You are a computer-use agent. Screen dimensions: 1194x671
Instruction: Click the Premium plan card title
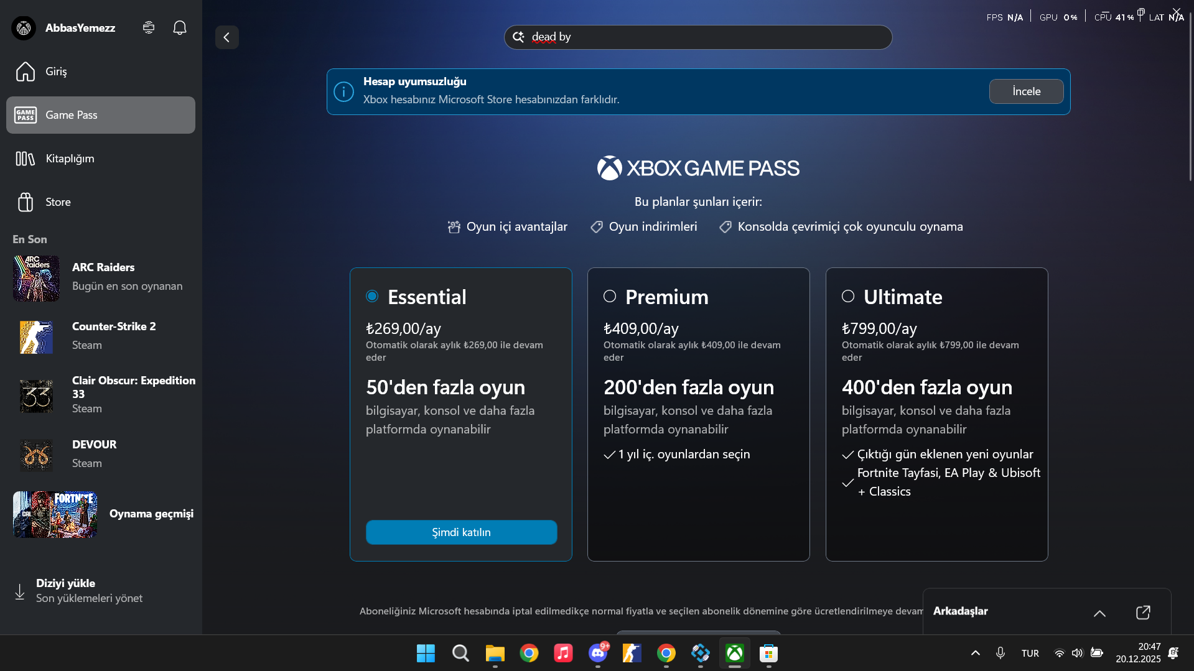click(x=666, y=297)
